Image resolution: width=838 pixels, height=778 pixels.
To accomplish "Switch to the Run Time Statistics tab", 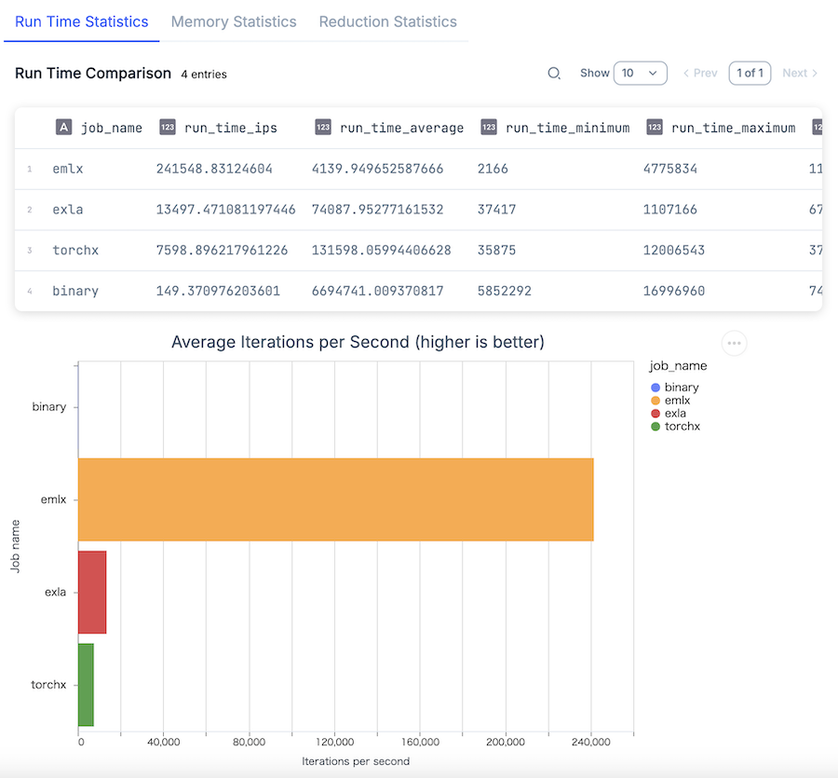I will click(x=81, y=22).
